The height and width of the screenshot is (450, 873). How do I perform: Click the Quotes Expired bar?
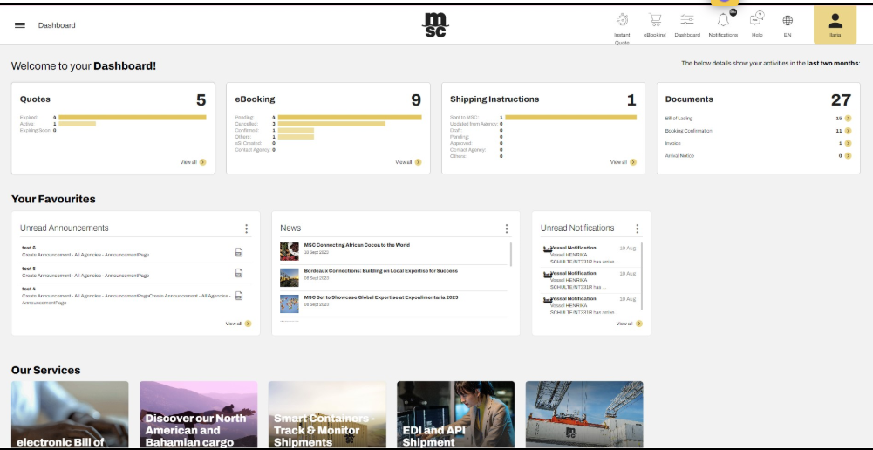tap(133, 118)
